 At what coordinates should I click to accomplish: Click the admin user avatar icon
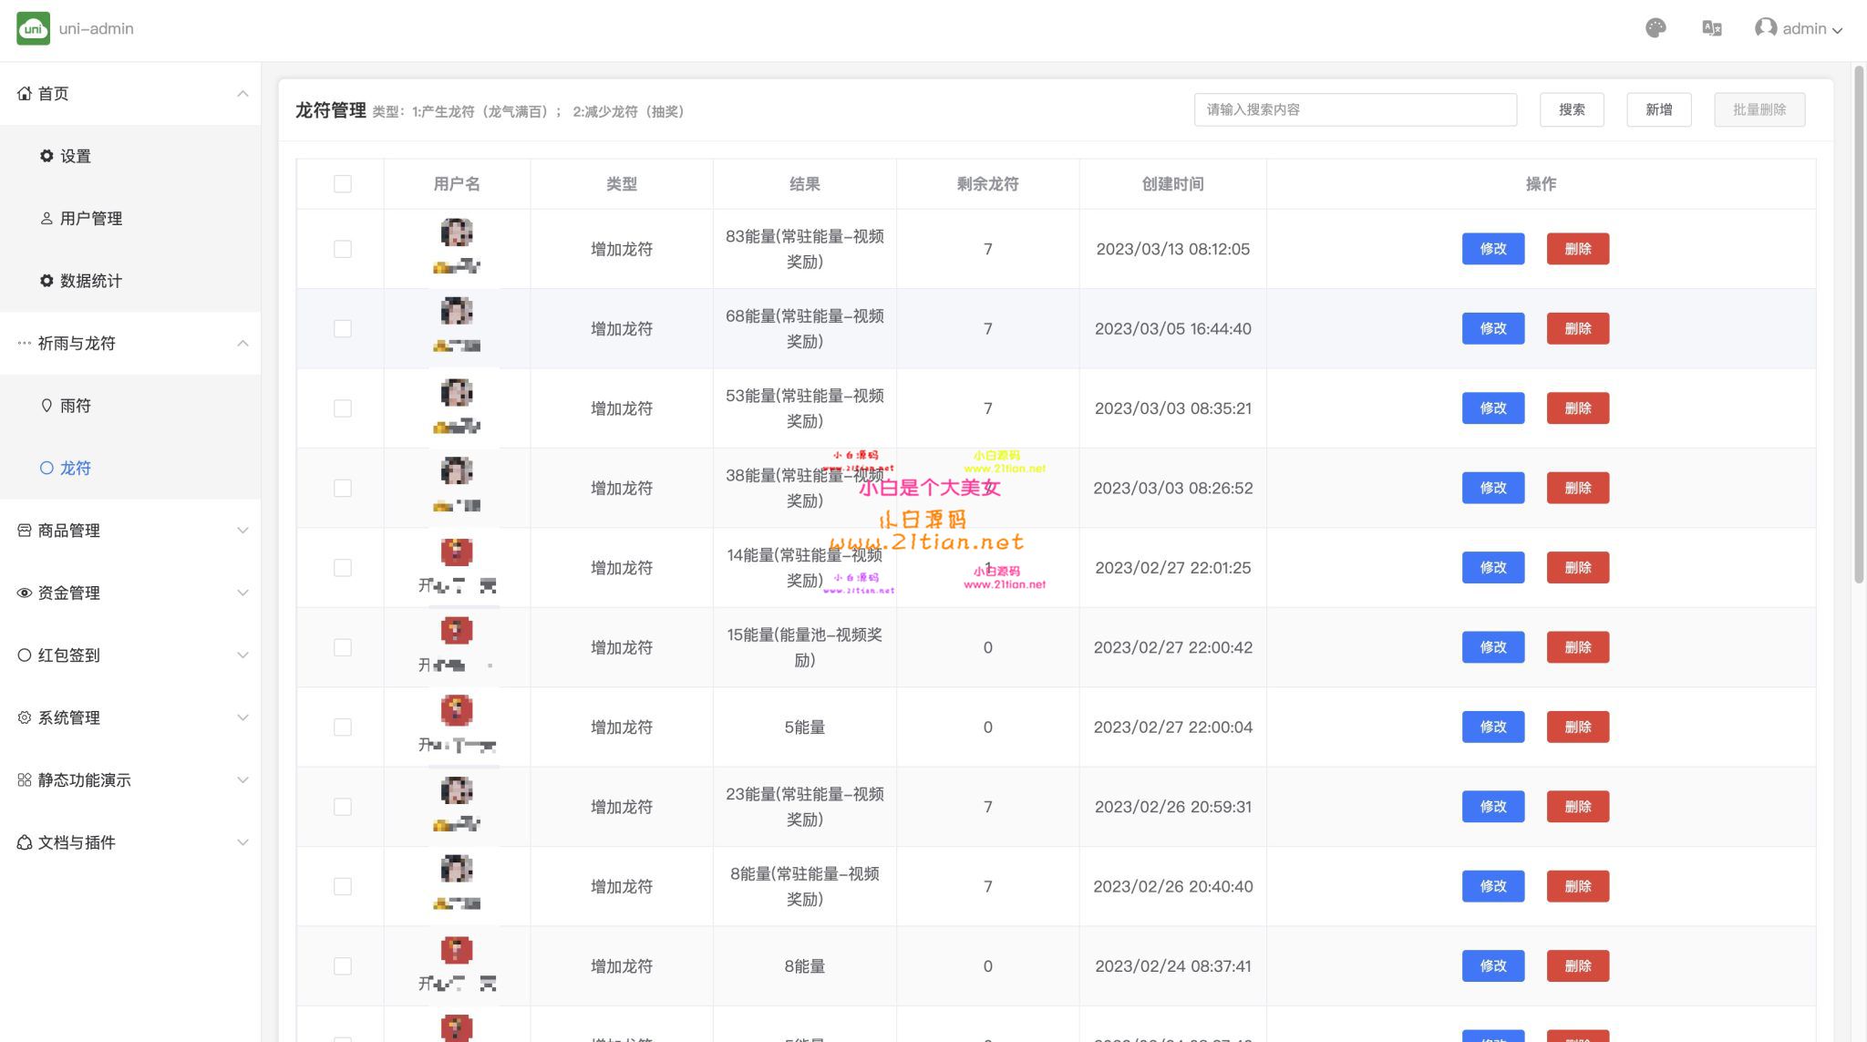pos(1765,28)
